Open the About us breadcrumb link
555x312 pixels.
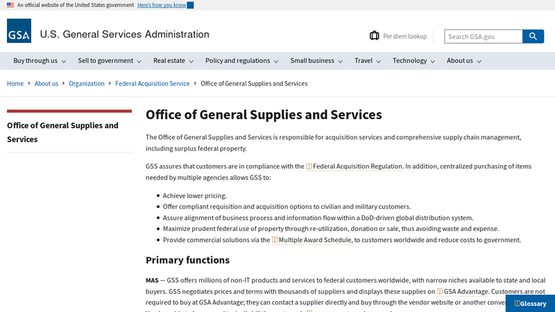click(x=46, y=83)
